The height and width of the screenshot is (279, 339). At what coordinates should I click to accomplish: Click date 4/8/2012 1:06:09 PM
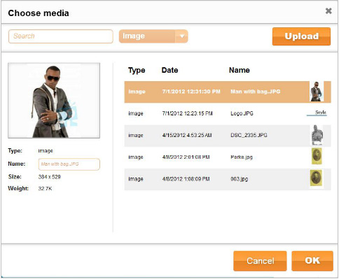tap(186, 179)
